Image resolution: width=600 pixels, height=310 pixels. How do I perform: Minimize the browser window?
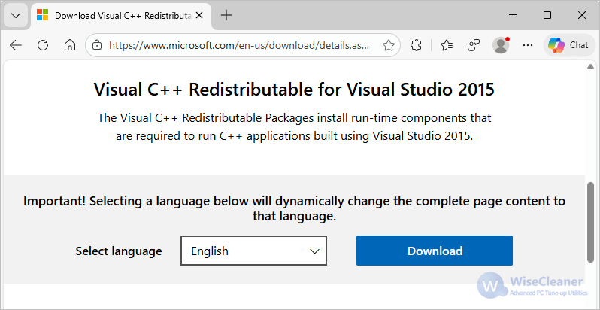[513, 15]
